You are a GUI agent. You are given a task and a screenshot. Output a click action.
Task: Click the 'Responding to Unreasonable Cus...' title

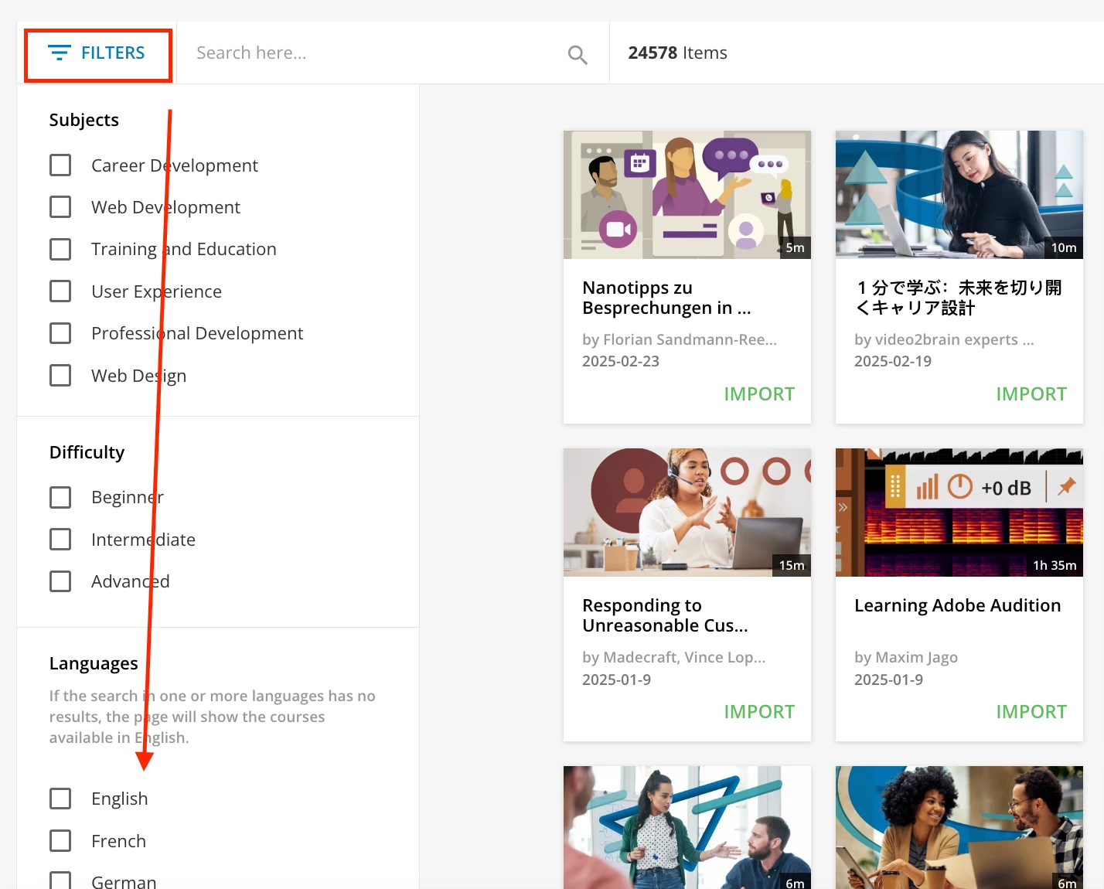click(x=666, y=615)
